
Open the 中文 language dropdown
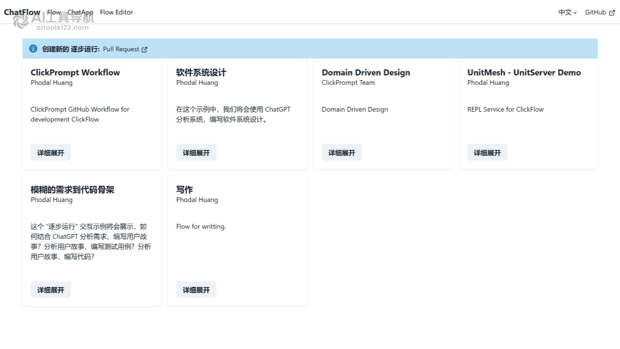pos(567,12)
